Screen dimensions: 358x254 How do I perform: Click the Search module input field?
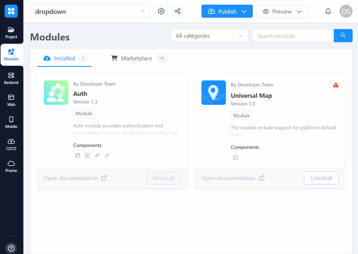tap(293, 36)
